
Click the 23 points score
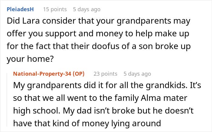(105, 74)
